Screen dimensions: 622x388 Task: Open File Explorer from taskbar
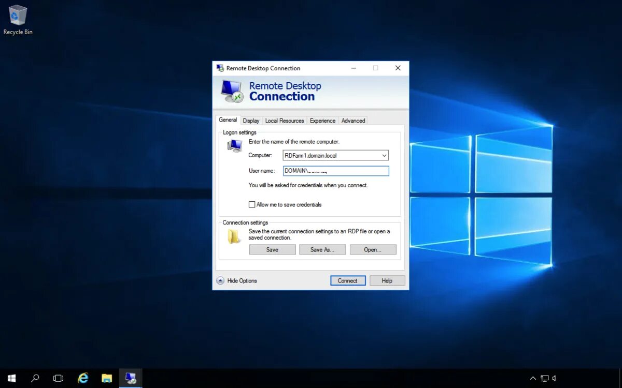coord(107,378)
